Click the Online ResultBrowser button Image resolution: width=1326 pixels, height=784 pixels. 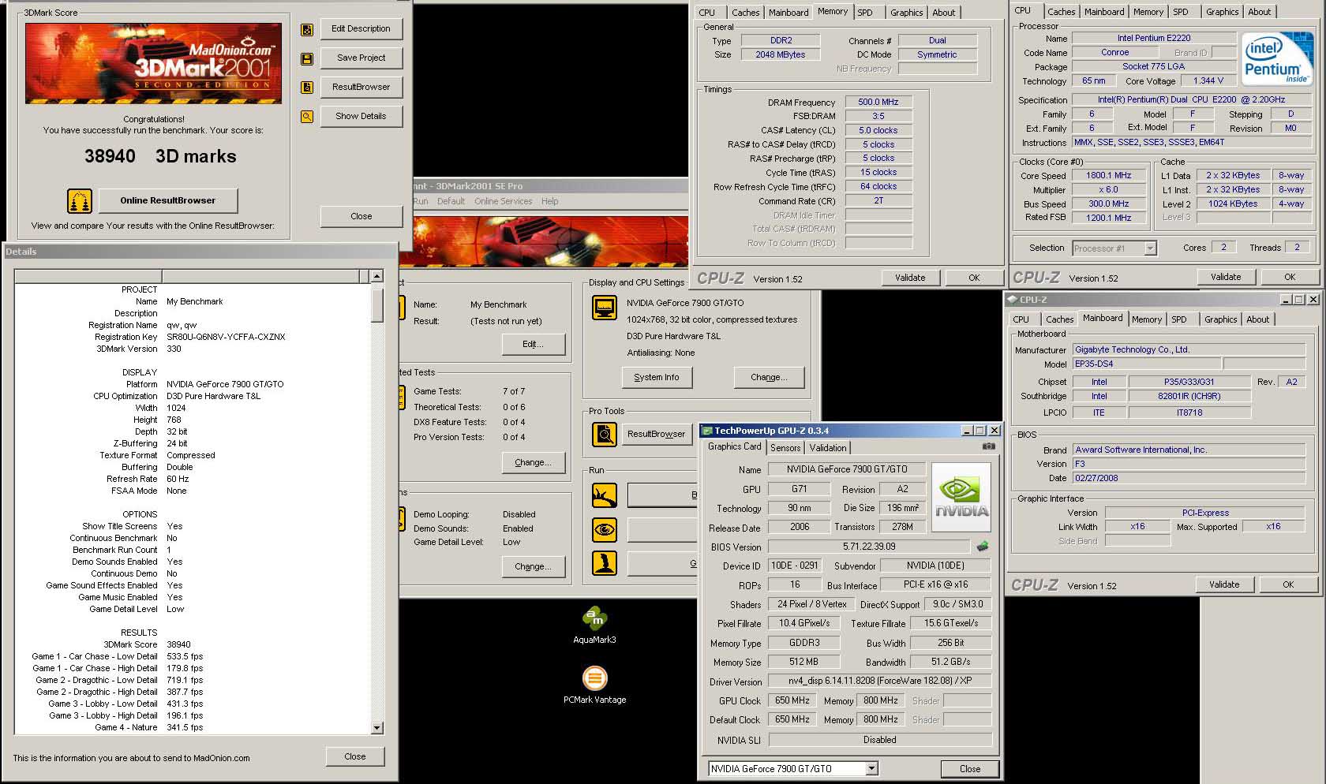(168, 201)
